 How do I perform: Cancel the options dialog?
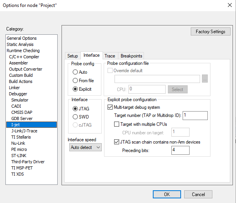[198, 194]
